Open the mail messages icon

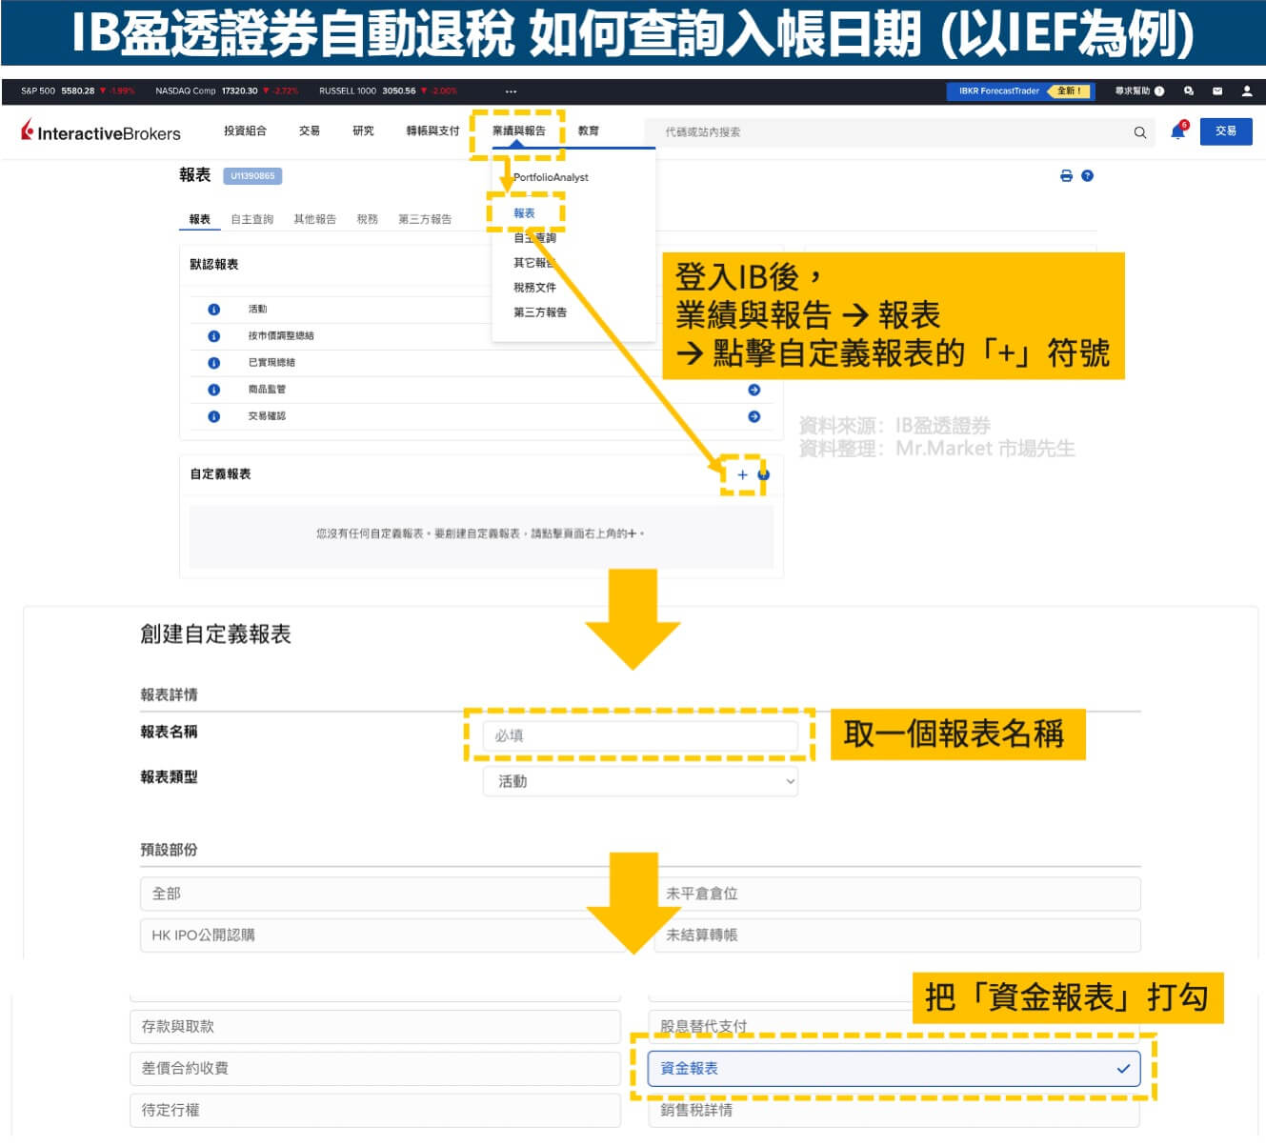tap(1216, 91)
